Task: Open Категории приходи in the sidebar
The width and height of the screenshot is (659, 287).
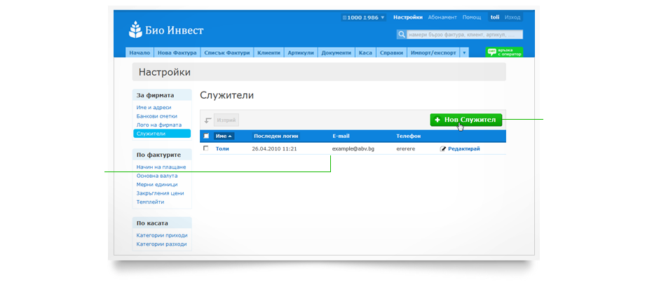Action: 162,235
